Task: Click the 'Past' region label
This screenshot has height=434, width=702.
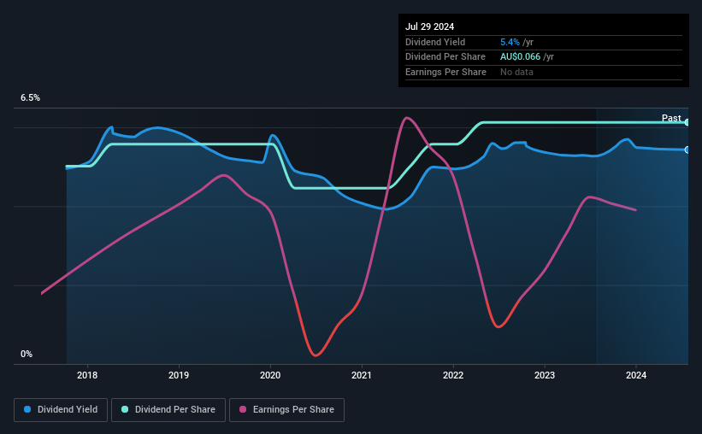Action: coord(671,118)
